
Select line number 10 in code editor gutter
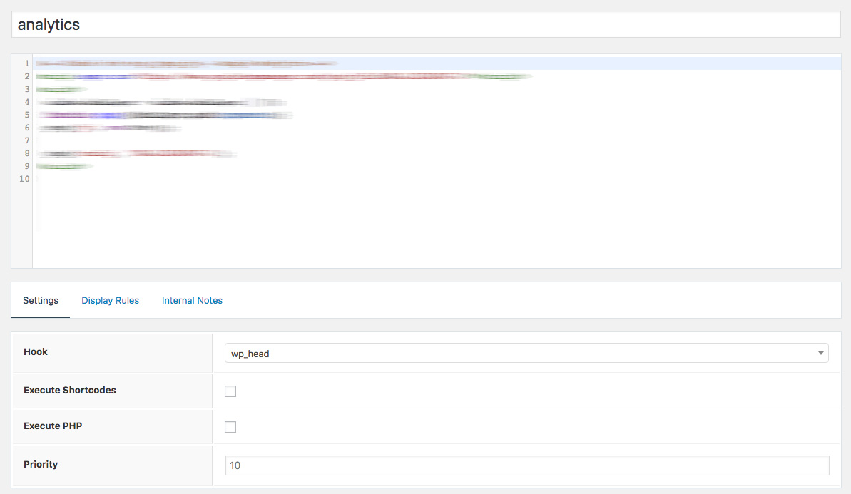pyautogui.click(x=24, y=179)
